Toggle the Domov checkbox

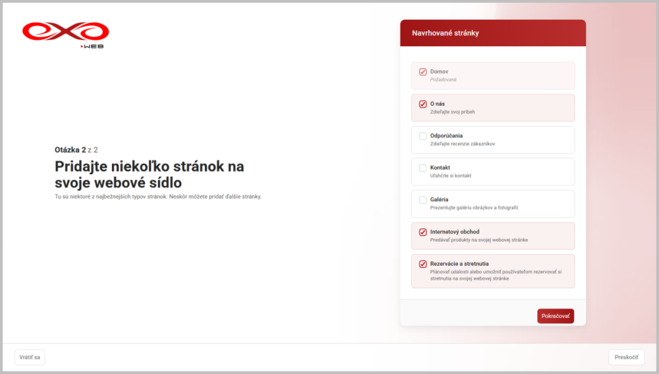423,72
